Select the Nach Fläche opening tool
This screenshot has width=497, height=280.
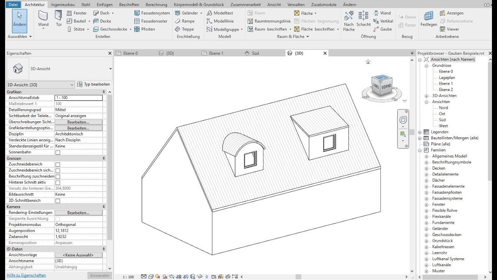click(x=349, y=21)
